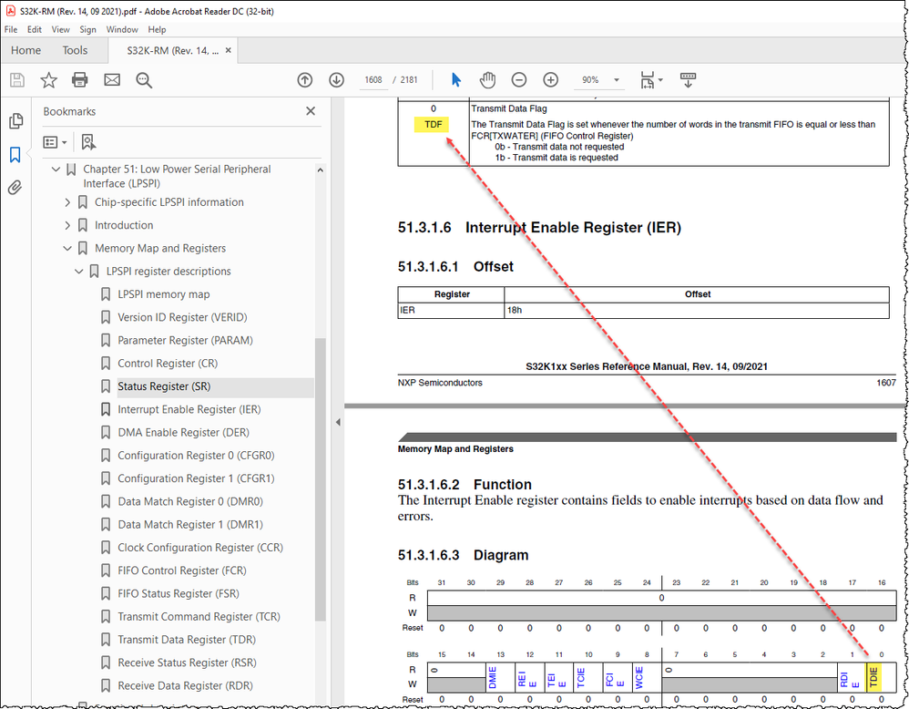Open the search magnifier tool
909x709 pixels.
[x=144, y=80]
